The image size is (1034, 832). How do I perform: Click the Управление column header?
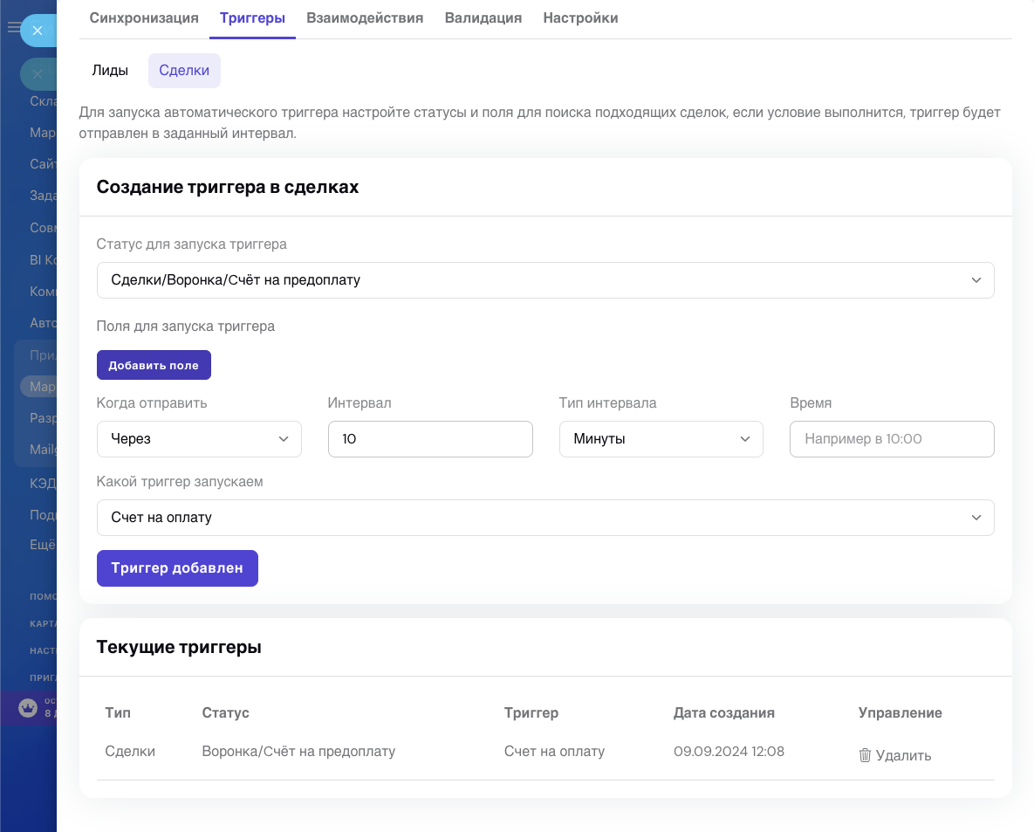900,712
